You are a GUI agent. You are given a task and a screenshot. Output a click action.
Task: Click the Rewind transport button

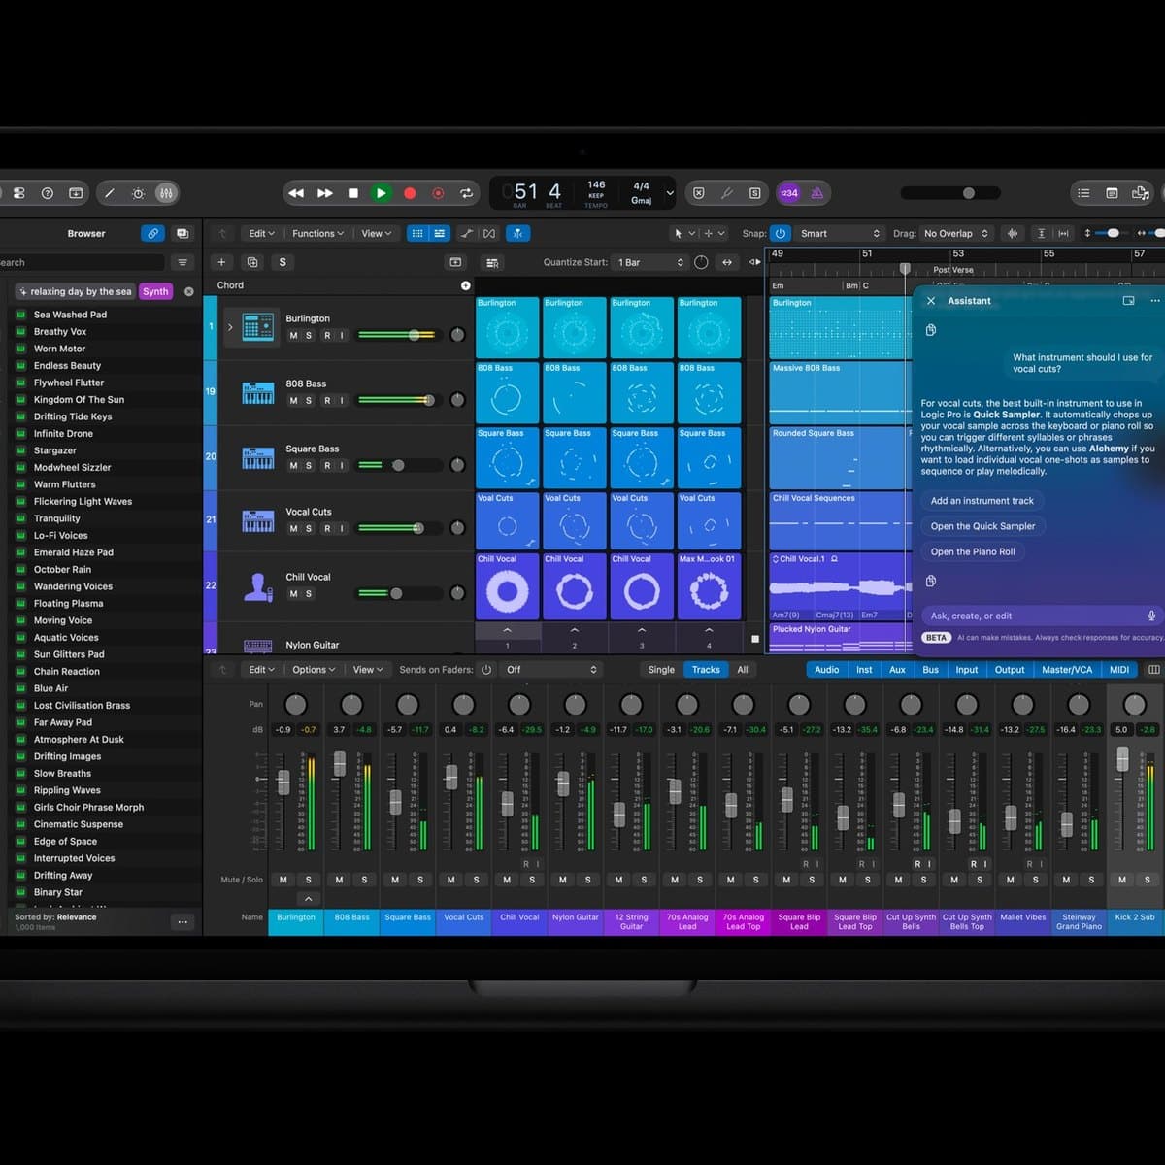click(x=296, y=193)
